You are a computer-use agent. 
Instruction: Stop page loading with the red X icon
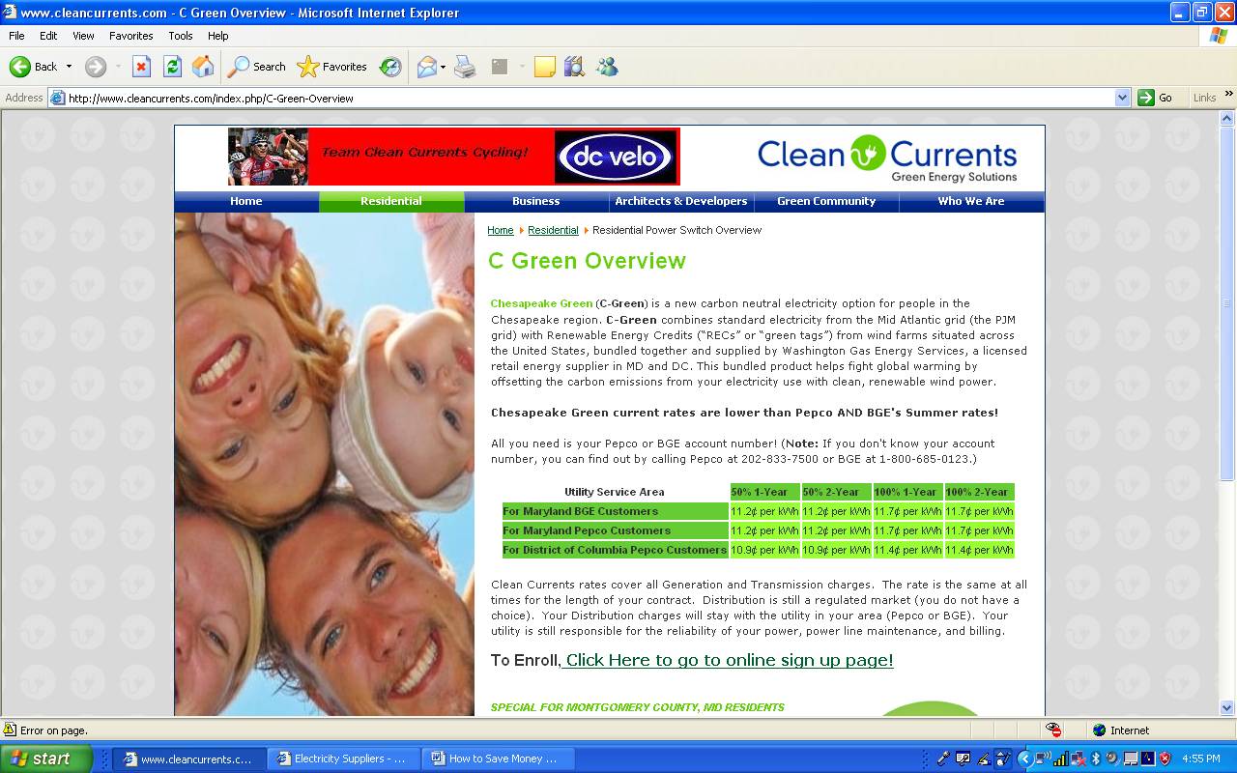(x=141, y=67)
